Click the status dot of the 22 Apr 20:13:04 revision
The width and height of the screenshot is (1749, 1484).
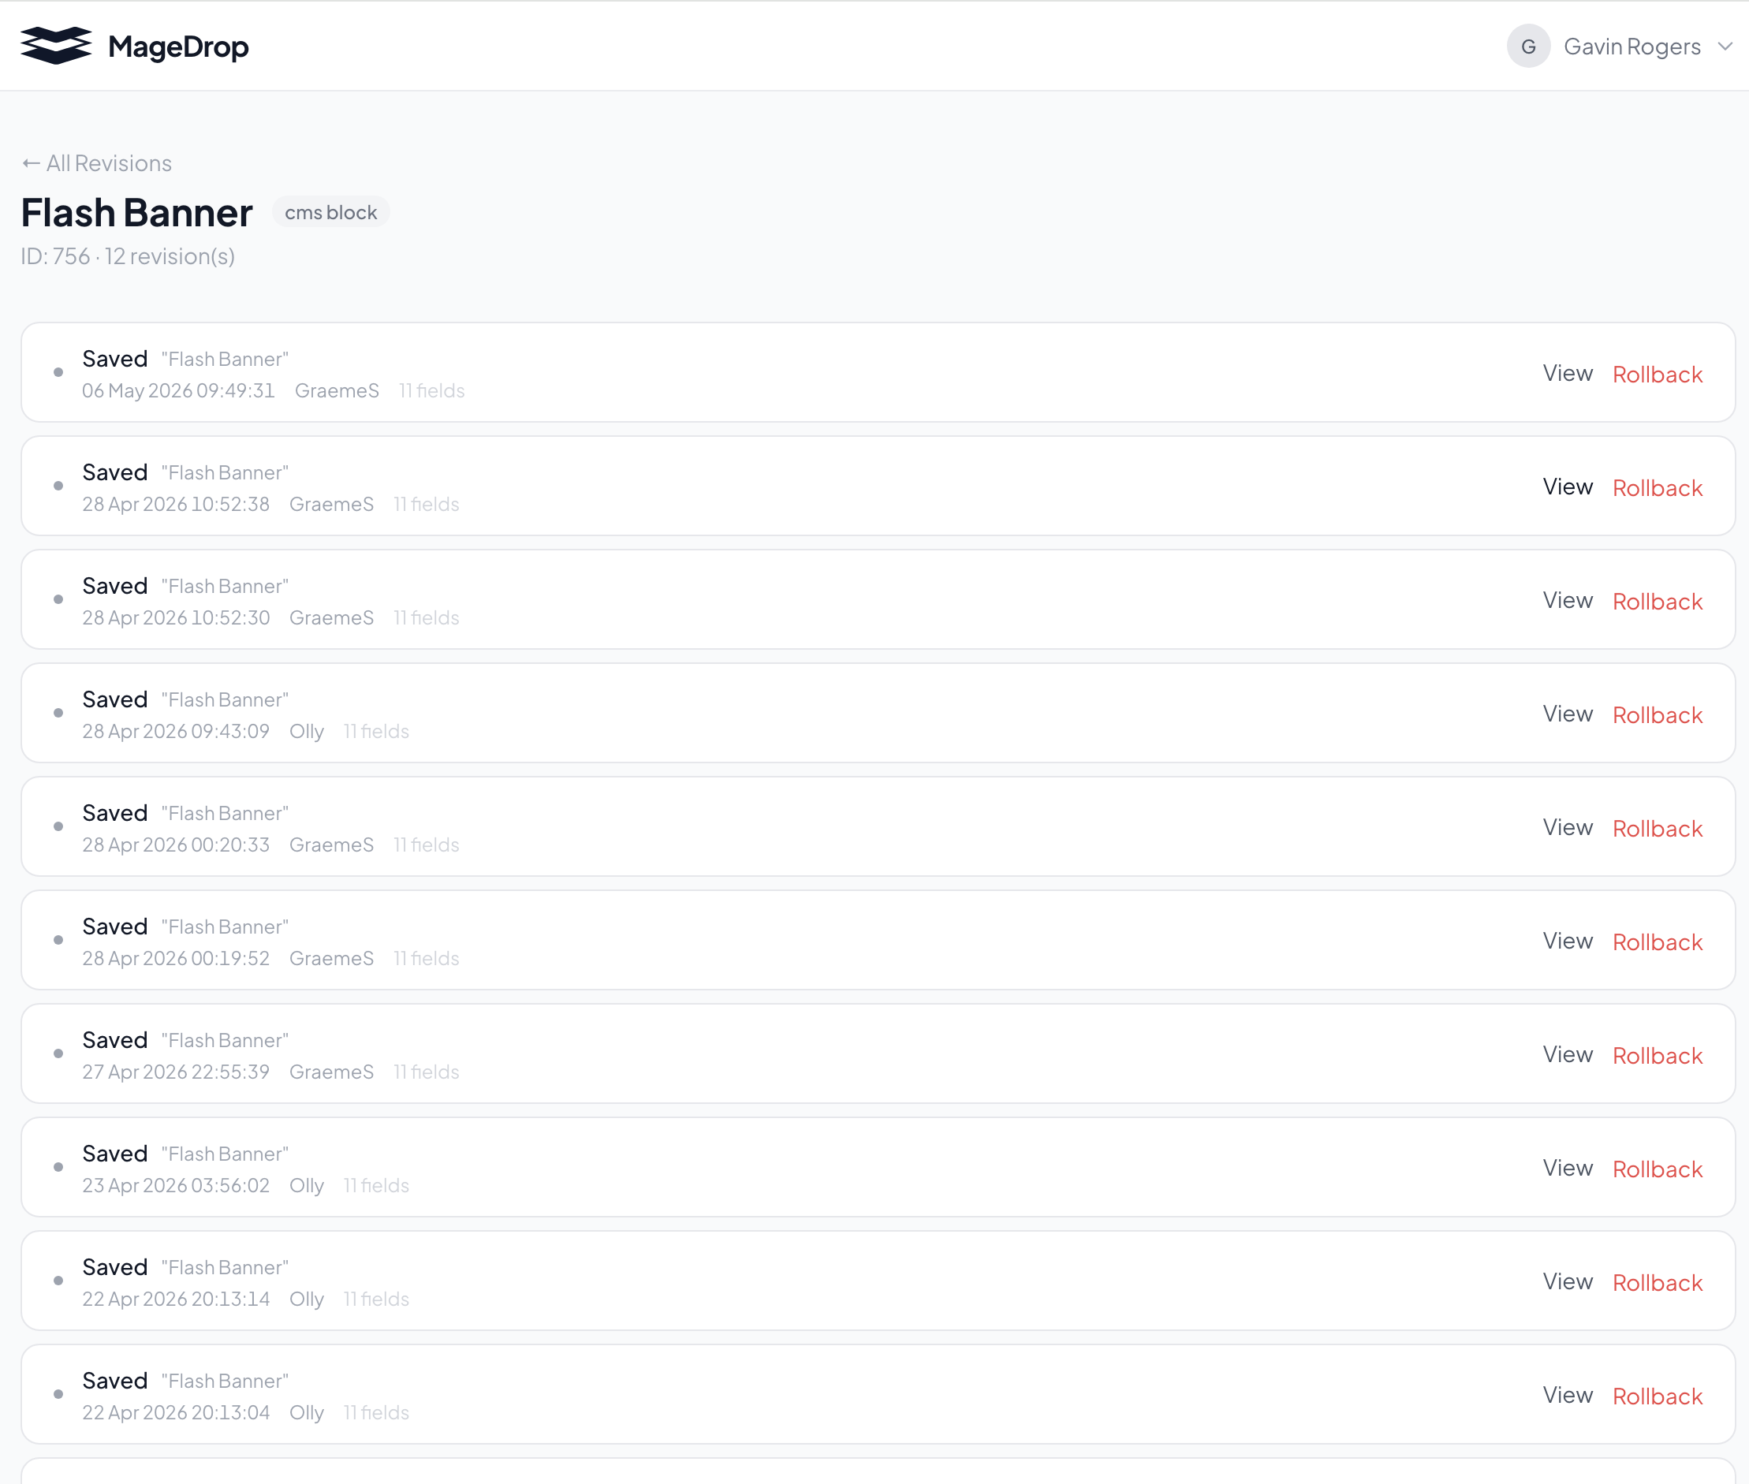[x=58, y=1394]
